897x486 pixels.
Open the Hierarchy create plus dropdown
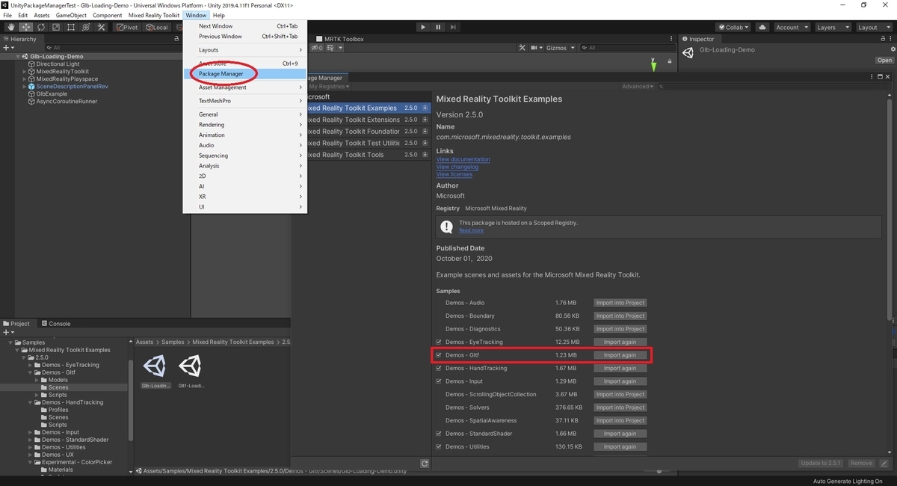(x=9, y=48)
